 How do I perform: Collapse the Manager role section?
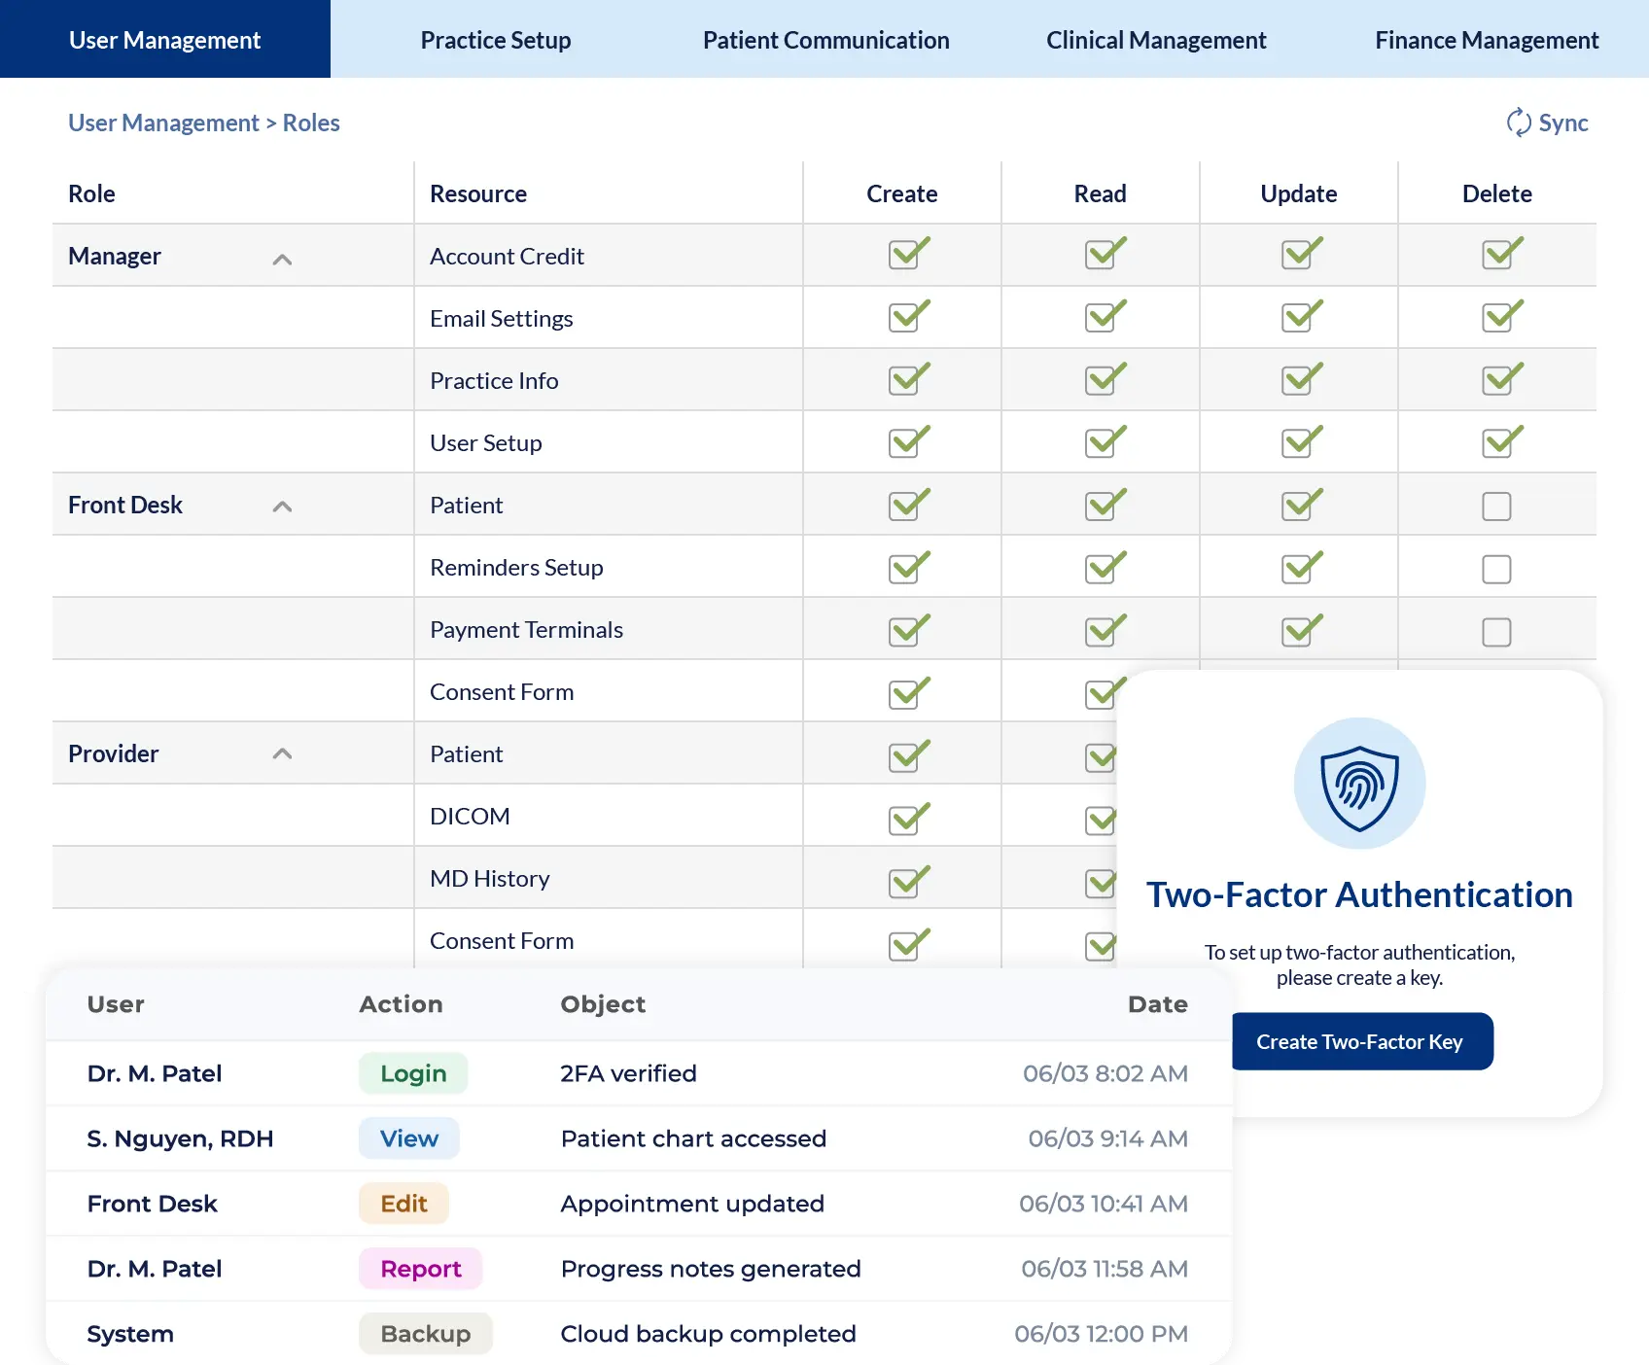[x=282, y=259]
